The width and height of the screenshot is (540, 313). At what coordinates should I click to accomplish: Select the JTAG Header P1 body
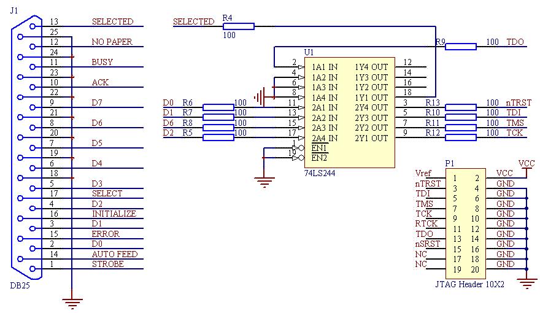(x=466, y=223)
